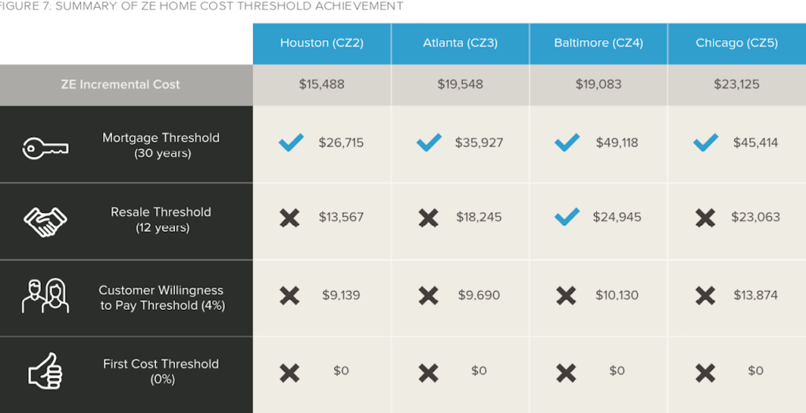Click Baltimore's $49,118 mortgage value
The height and width of the screenshot is (413, 806).
[618, 143]
